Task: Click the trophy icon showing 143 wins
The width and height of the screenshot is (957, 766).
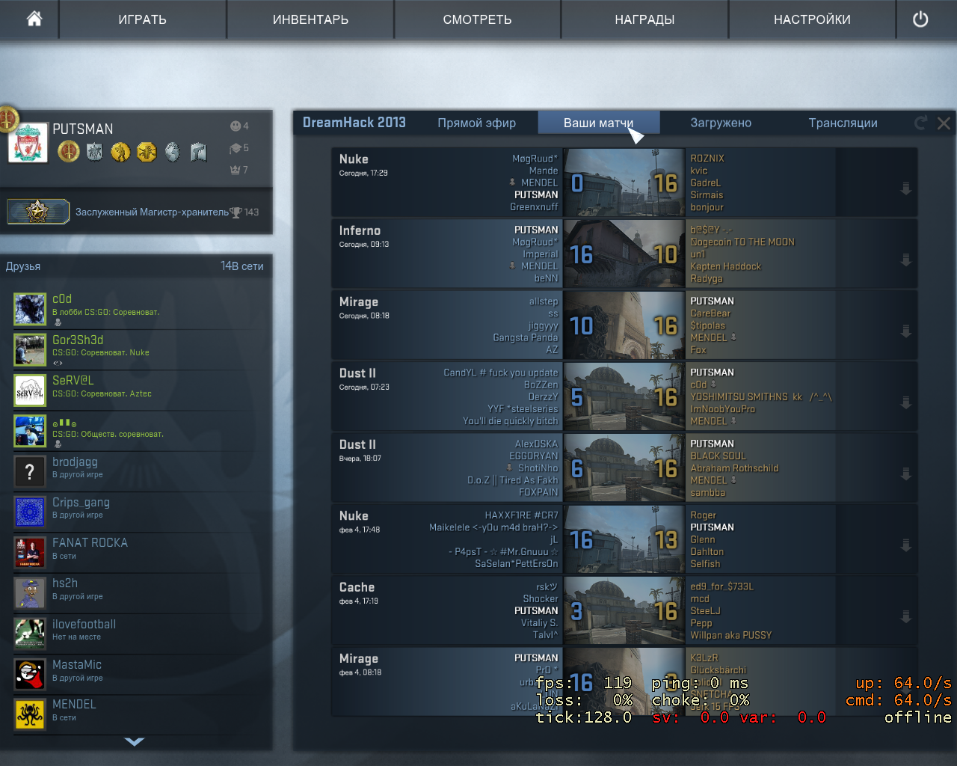Action: coord(236,212)
